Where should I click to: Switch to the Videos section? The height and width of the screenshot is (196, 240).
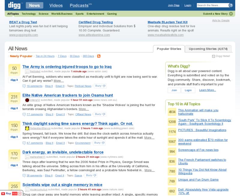click(56, 5)
